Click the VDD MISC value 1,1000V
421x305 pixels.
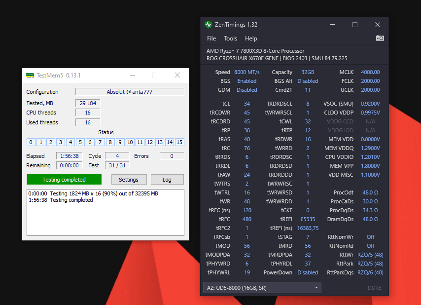(370, 175)
